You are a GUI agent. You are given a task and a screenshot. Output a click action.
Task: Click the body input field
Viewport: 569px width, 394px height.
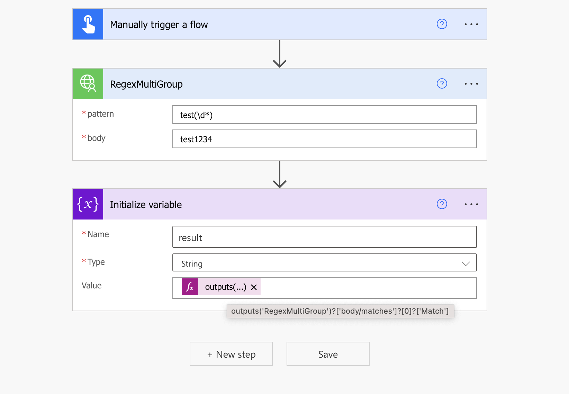coord(324,139)
